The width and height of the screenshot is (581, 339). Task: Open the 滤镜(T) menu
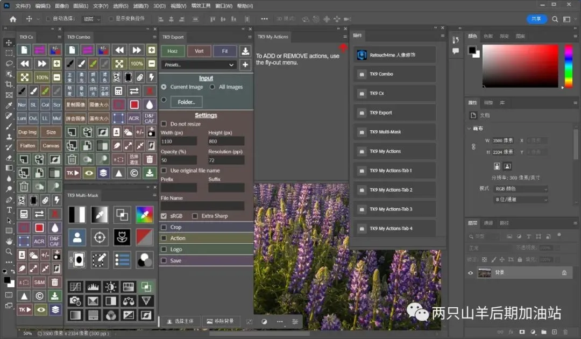141,6
